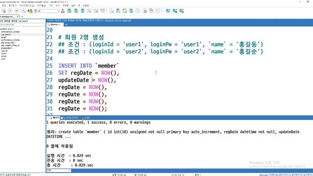Select information_schema database in tree

(x=10, y=32)
